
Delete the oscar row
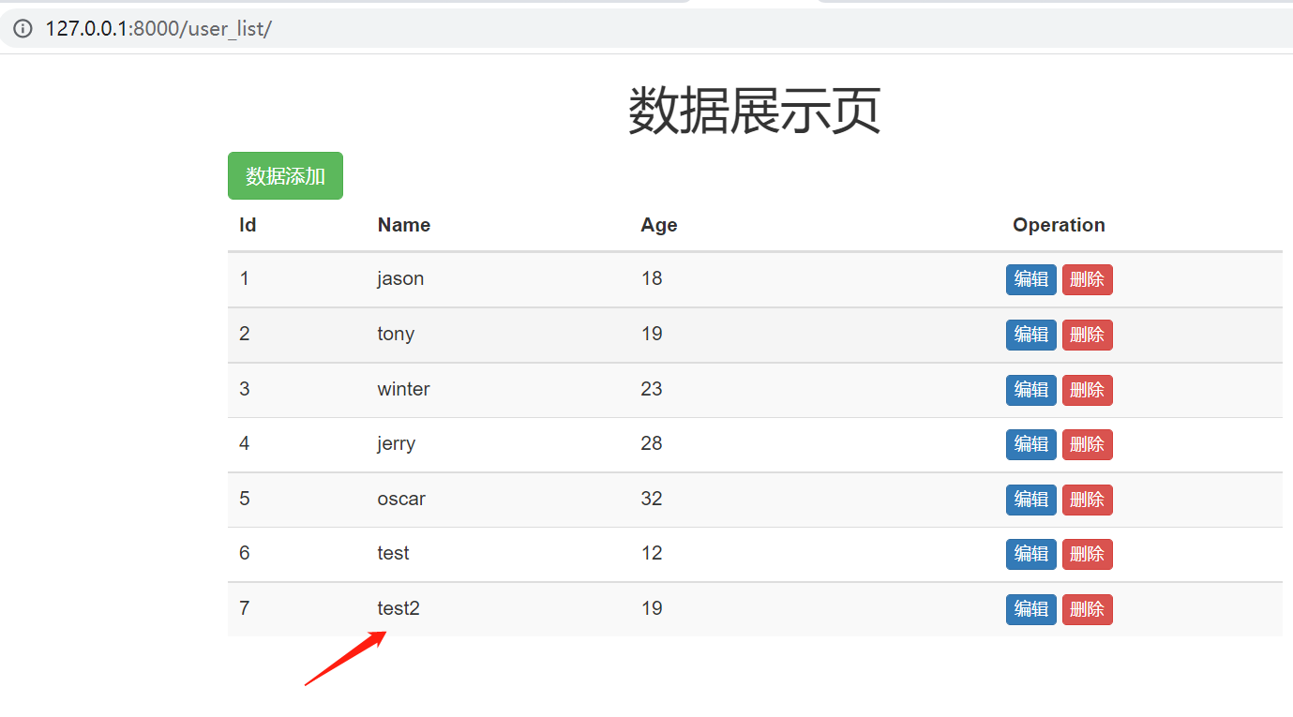coord(1087,500)
